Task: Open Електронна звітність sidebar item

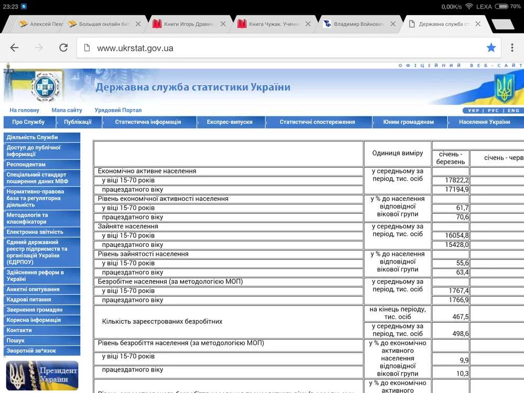Action: click(x=42, y=232)
